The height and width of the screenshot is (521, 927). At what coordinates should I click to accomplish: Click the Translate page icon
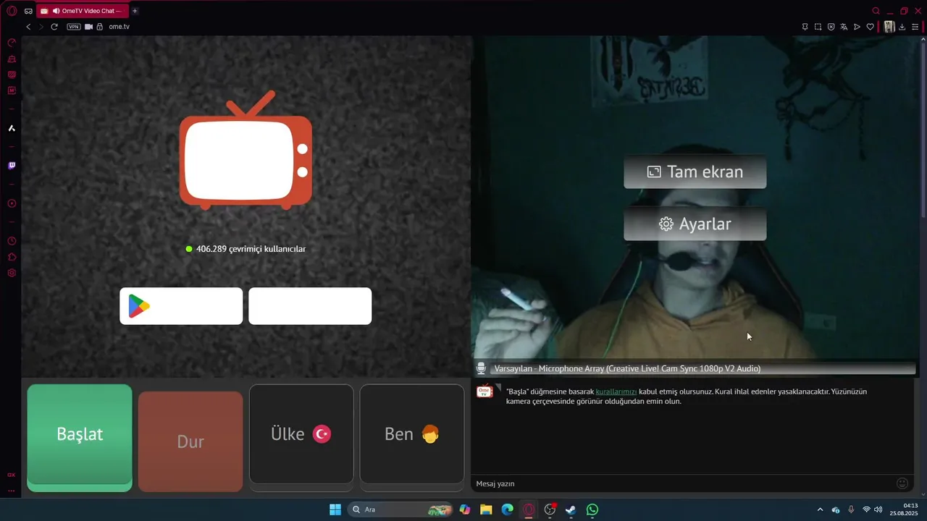[844, 27]
